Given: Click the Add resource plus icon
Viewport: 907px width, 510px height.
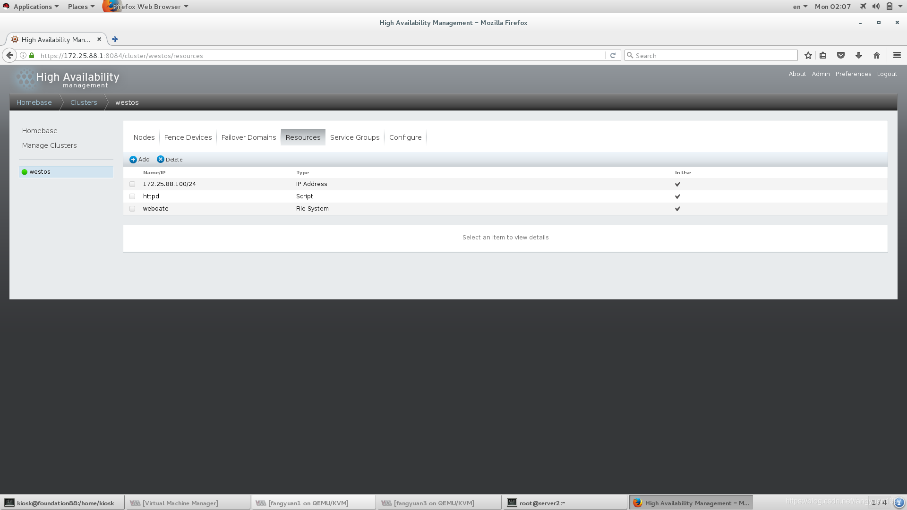Looking at the screenshot, I should tap(133, 160).
